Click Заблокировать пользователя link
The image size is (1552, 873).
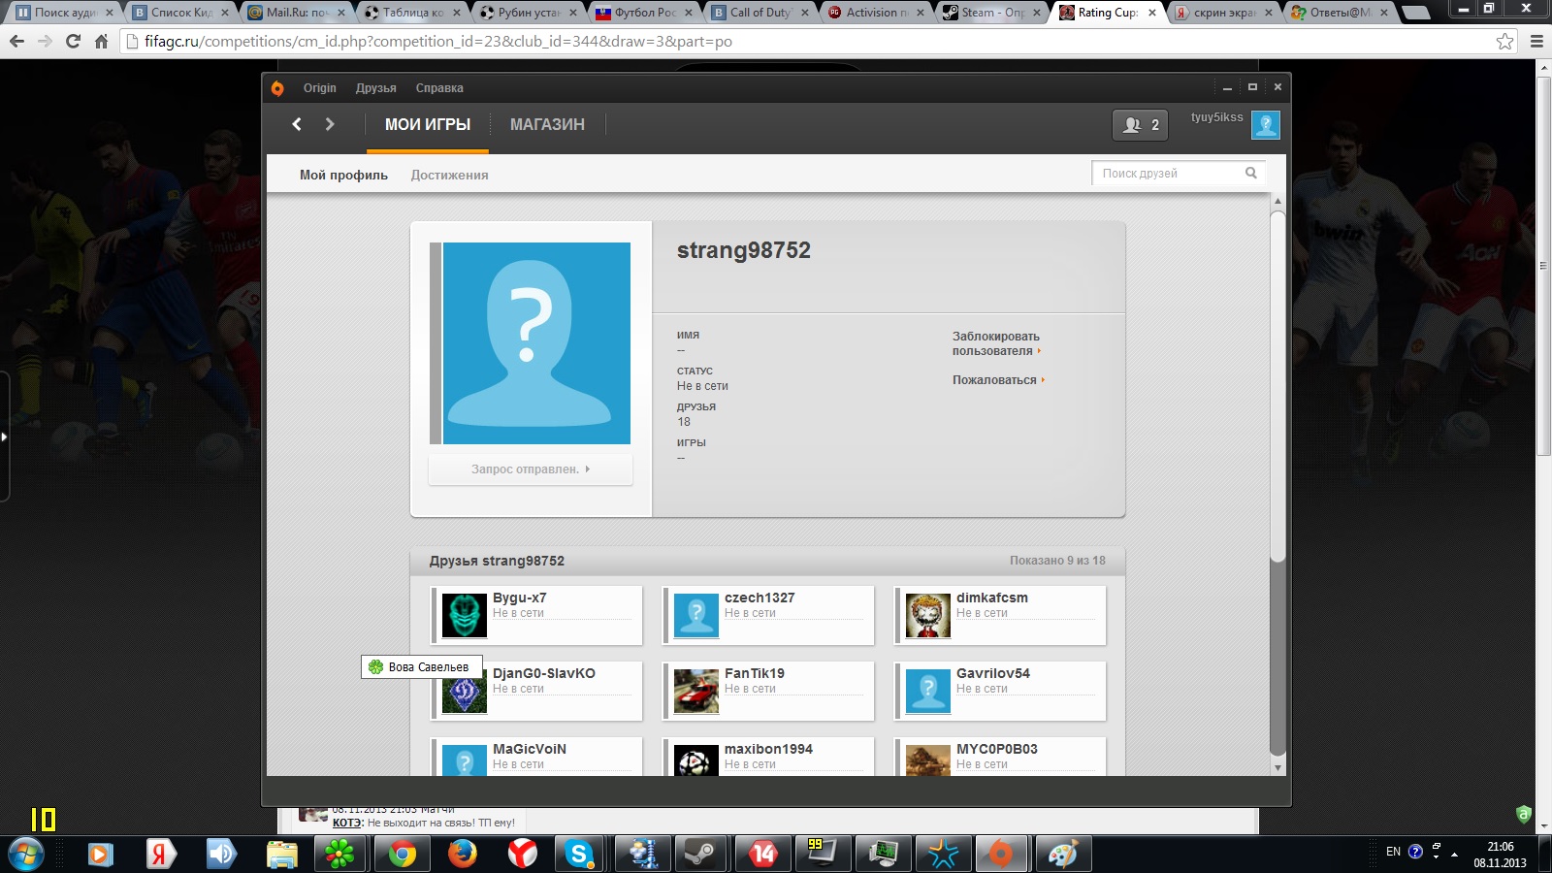(996, 343)
